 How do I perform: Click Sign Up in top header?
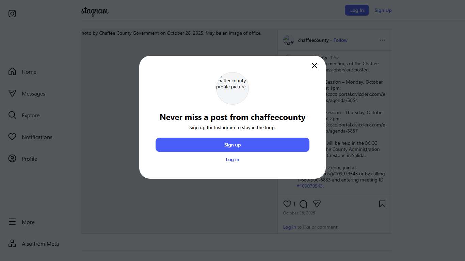coord(383,10)
